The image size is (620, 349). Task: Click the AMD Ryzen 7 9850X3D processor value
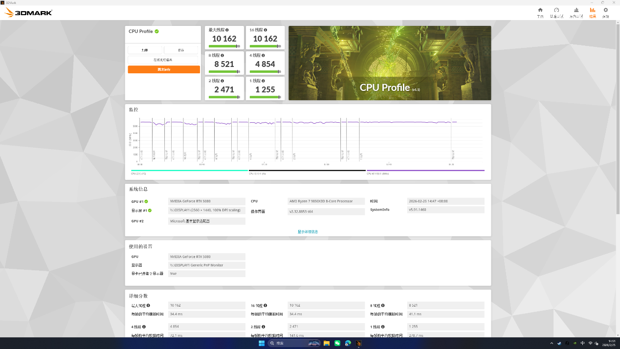click(327, 201)
